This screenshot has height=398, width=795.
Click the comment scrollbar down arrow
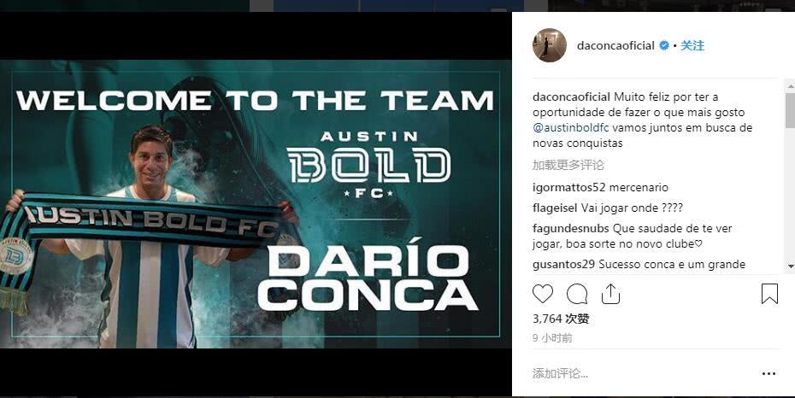point(790,266)
